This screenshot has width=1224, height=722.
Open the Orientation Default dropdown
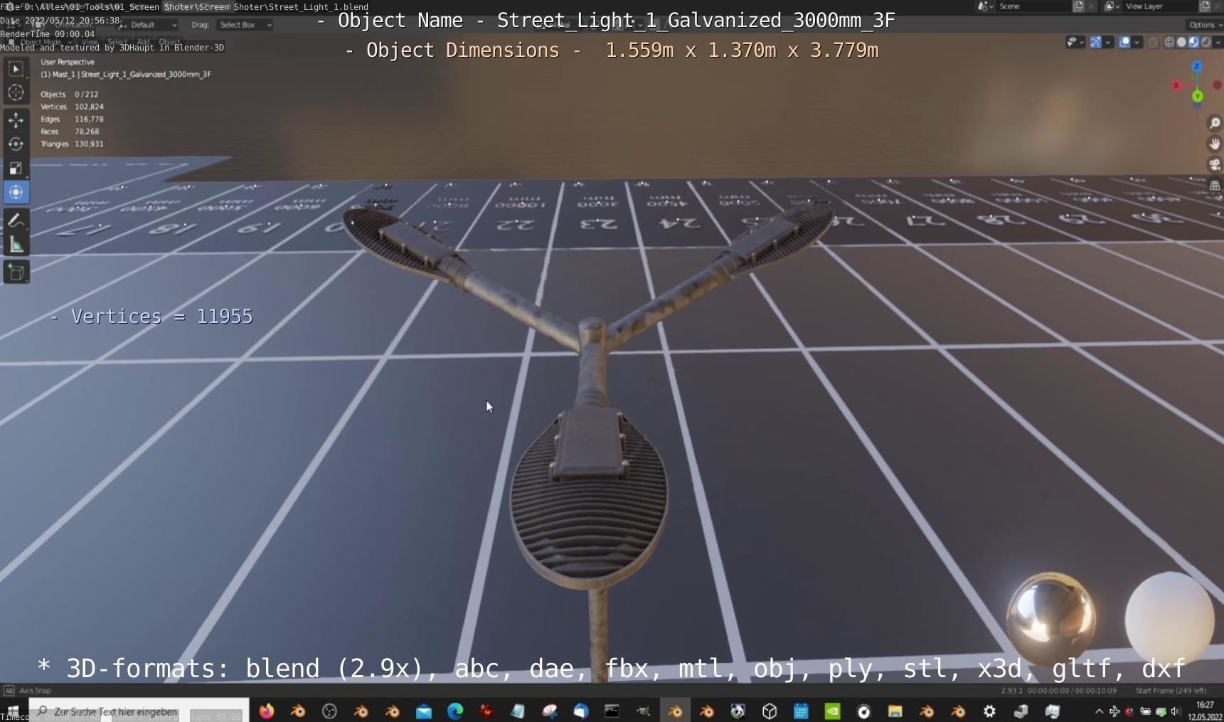click(148, 25)
